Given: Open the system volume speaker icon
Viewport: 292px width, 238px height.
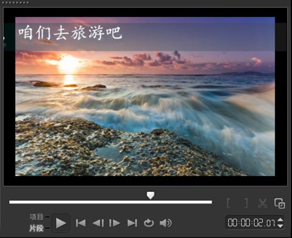Looking at the screenshot, I should click(165, 223).
